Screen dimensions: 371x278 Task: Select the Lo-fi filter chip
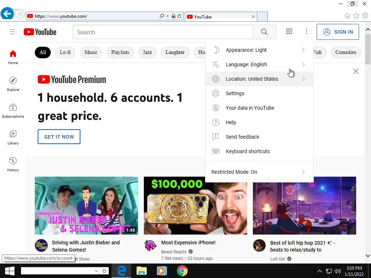point(65,52)
